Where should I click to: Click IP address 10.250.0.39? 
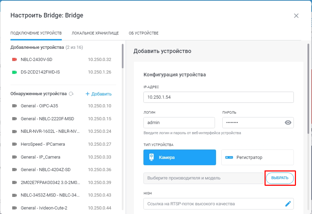coord(100,182)
